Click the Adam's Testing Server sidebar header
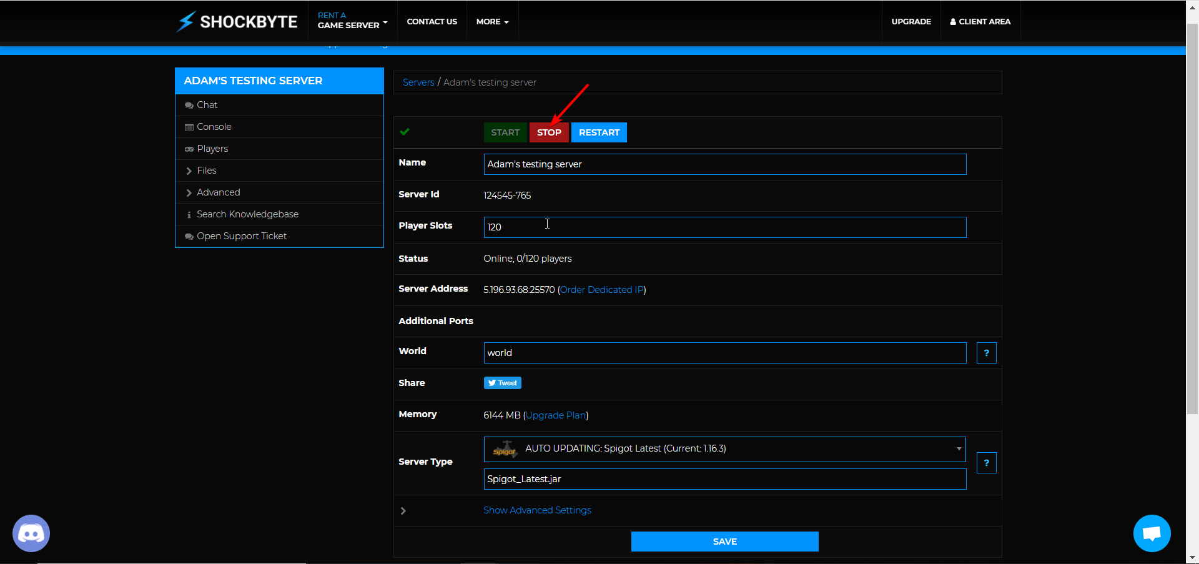The height and width of the screenshot is (564, 1199). [x=279, y=81]
